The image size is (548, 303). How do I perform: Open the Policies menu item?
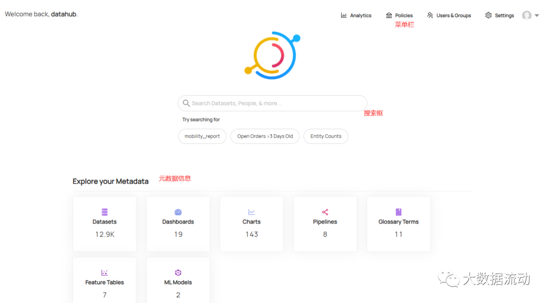coord(399,15)
